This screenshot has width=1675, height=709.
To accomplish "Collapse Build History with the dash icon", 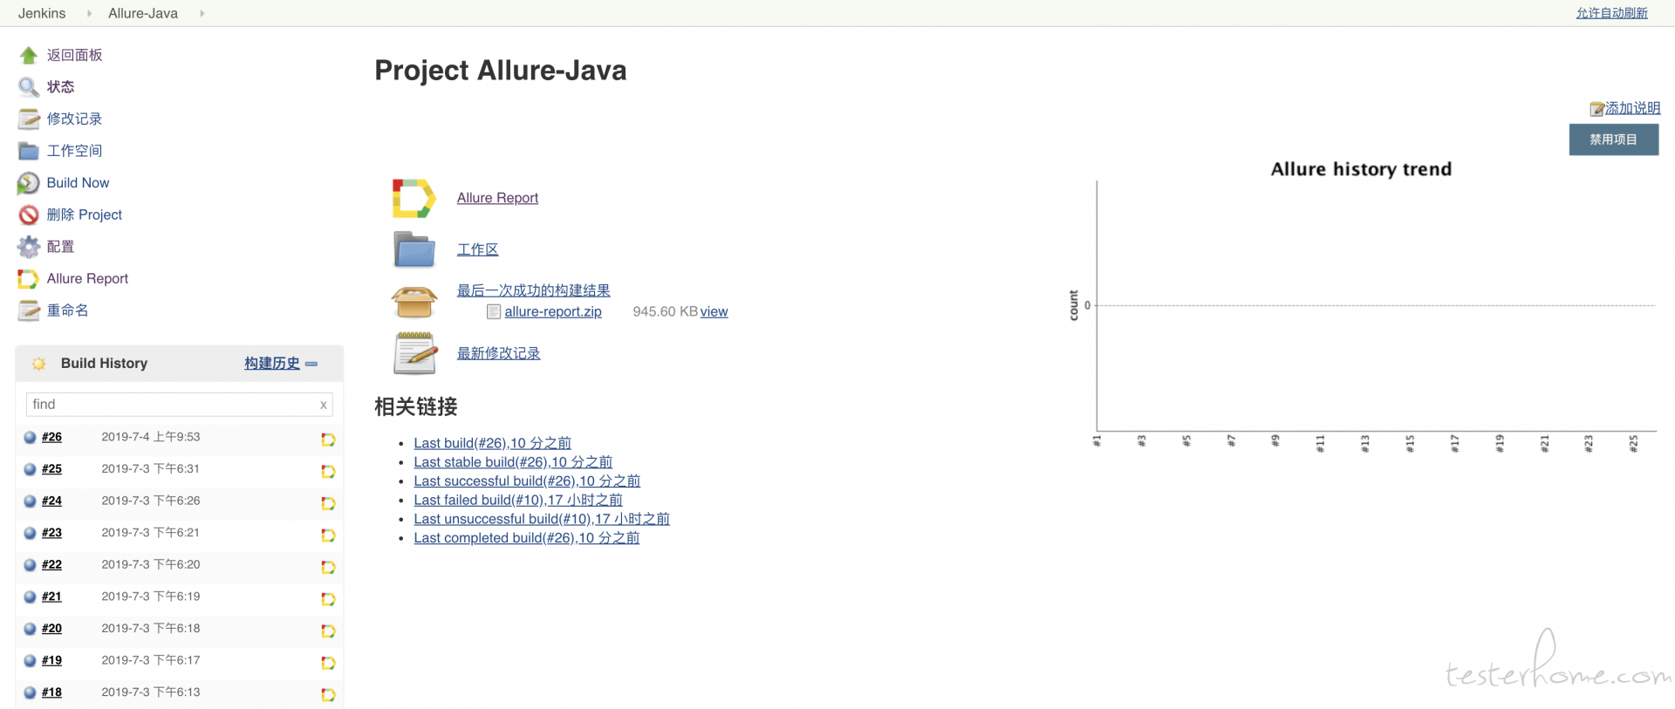I will (x=311, y=364).
